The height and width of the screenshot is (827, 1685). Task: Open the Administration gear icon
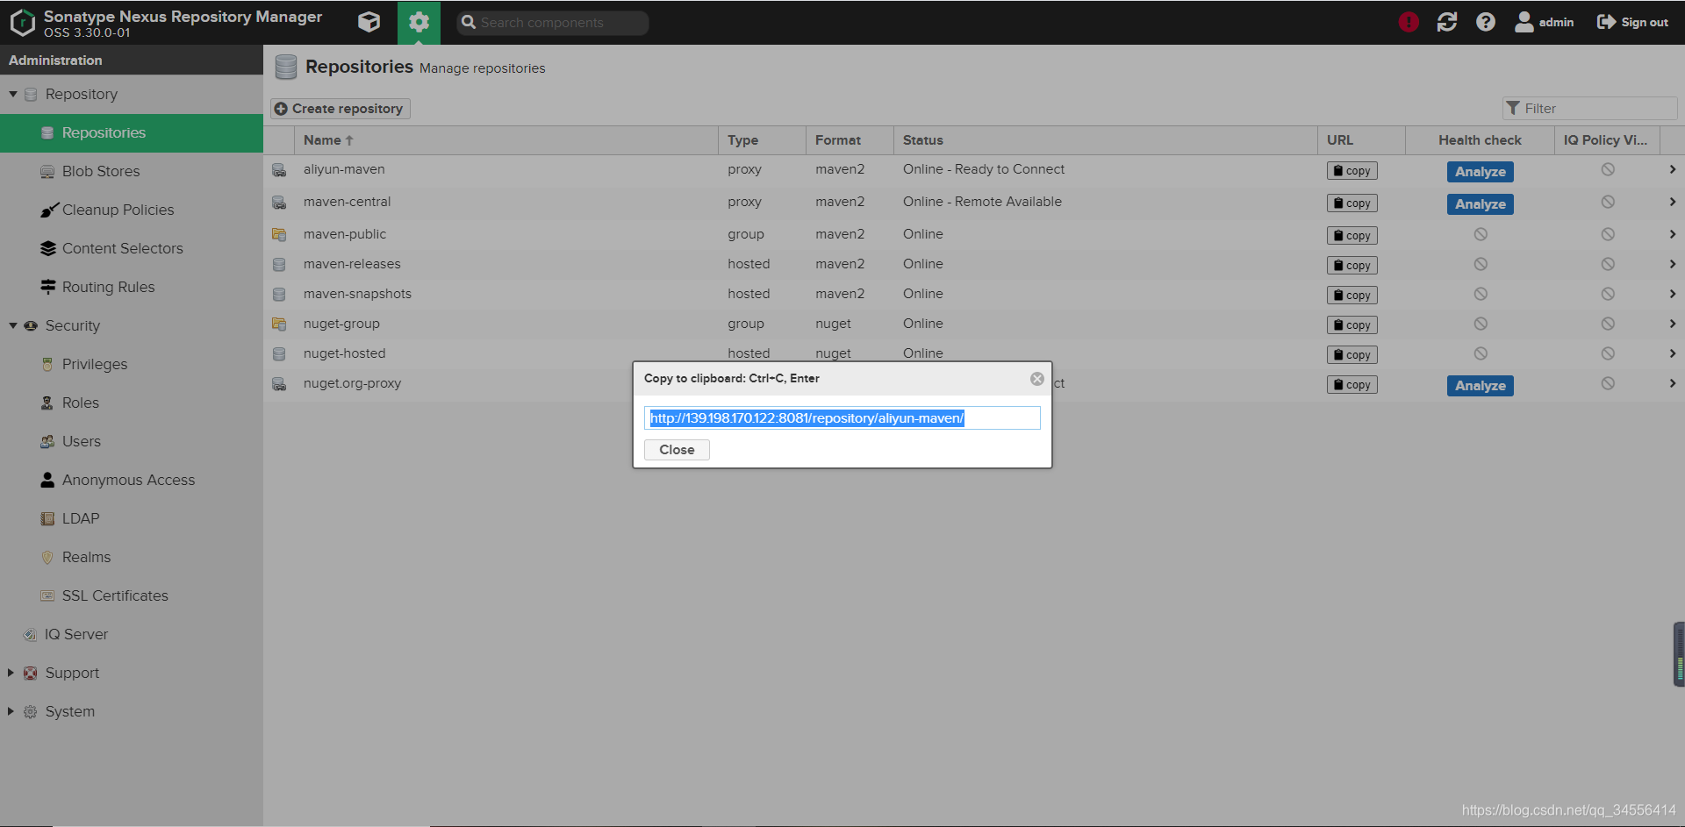click(x=419, y=22)
